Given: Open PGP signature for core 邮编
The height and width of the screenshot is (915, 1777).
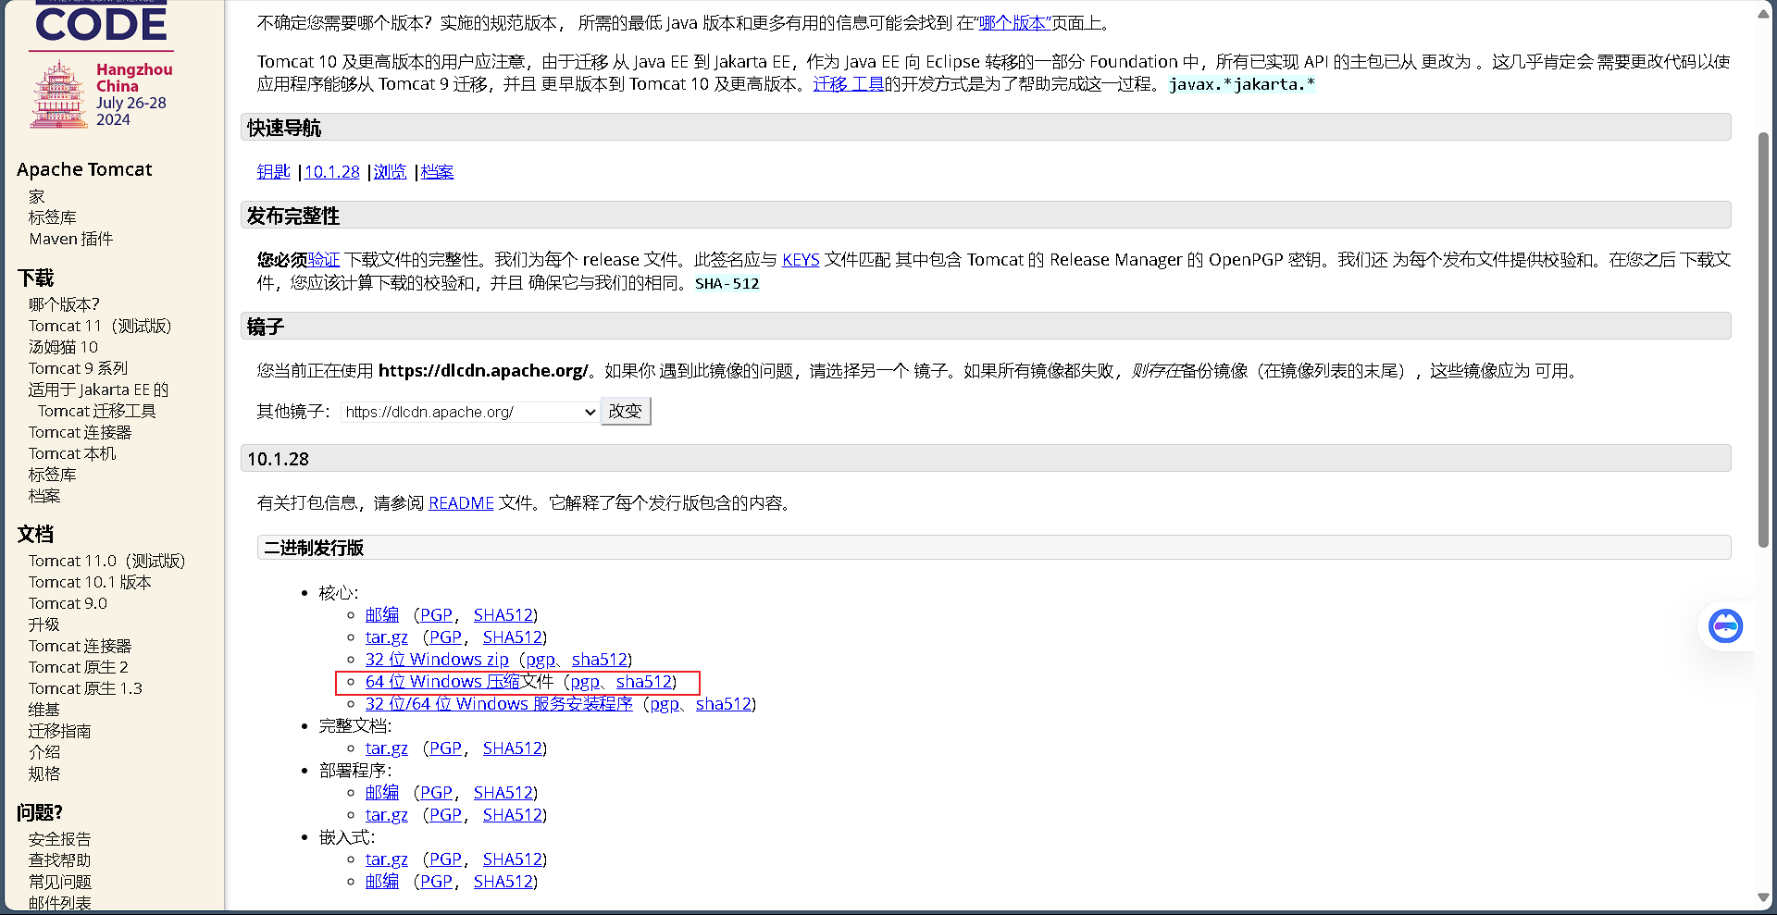Looking at the screenshot, I should point(436,615).
